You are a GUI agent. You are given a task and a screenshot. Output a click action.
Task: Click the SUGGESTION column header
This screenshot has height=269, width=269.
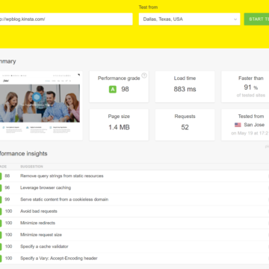coord(31,167)
